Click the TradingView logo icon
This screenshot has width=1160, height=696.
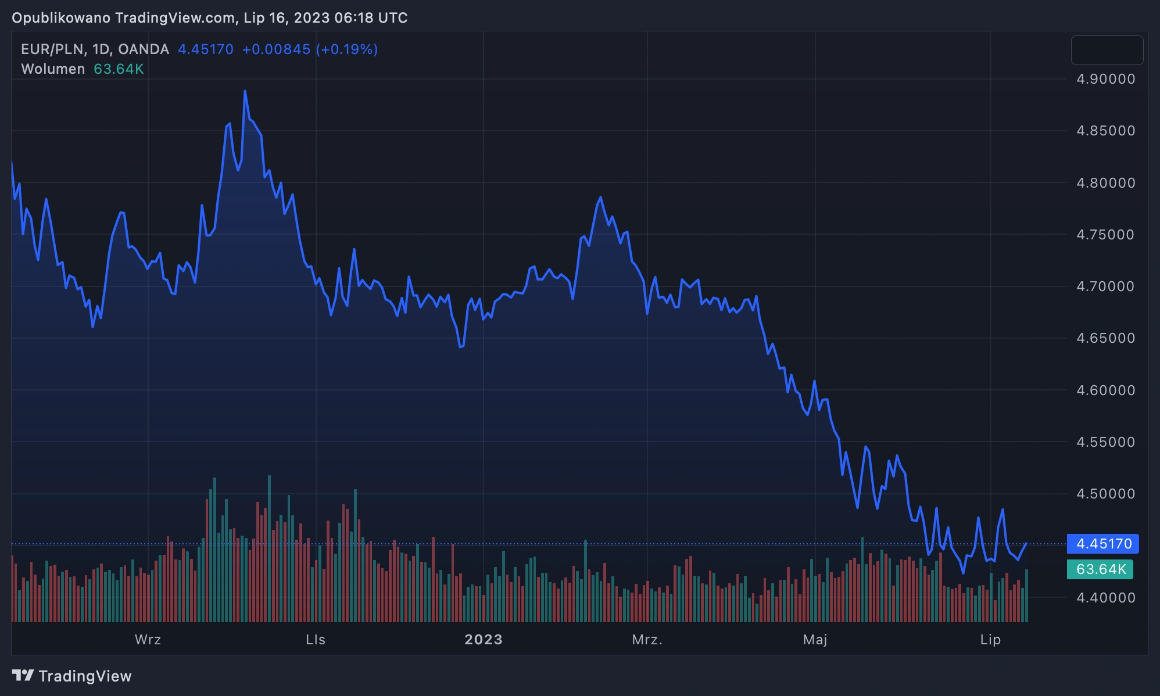tap(23, 676)
